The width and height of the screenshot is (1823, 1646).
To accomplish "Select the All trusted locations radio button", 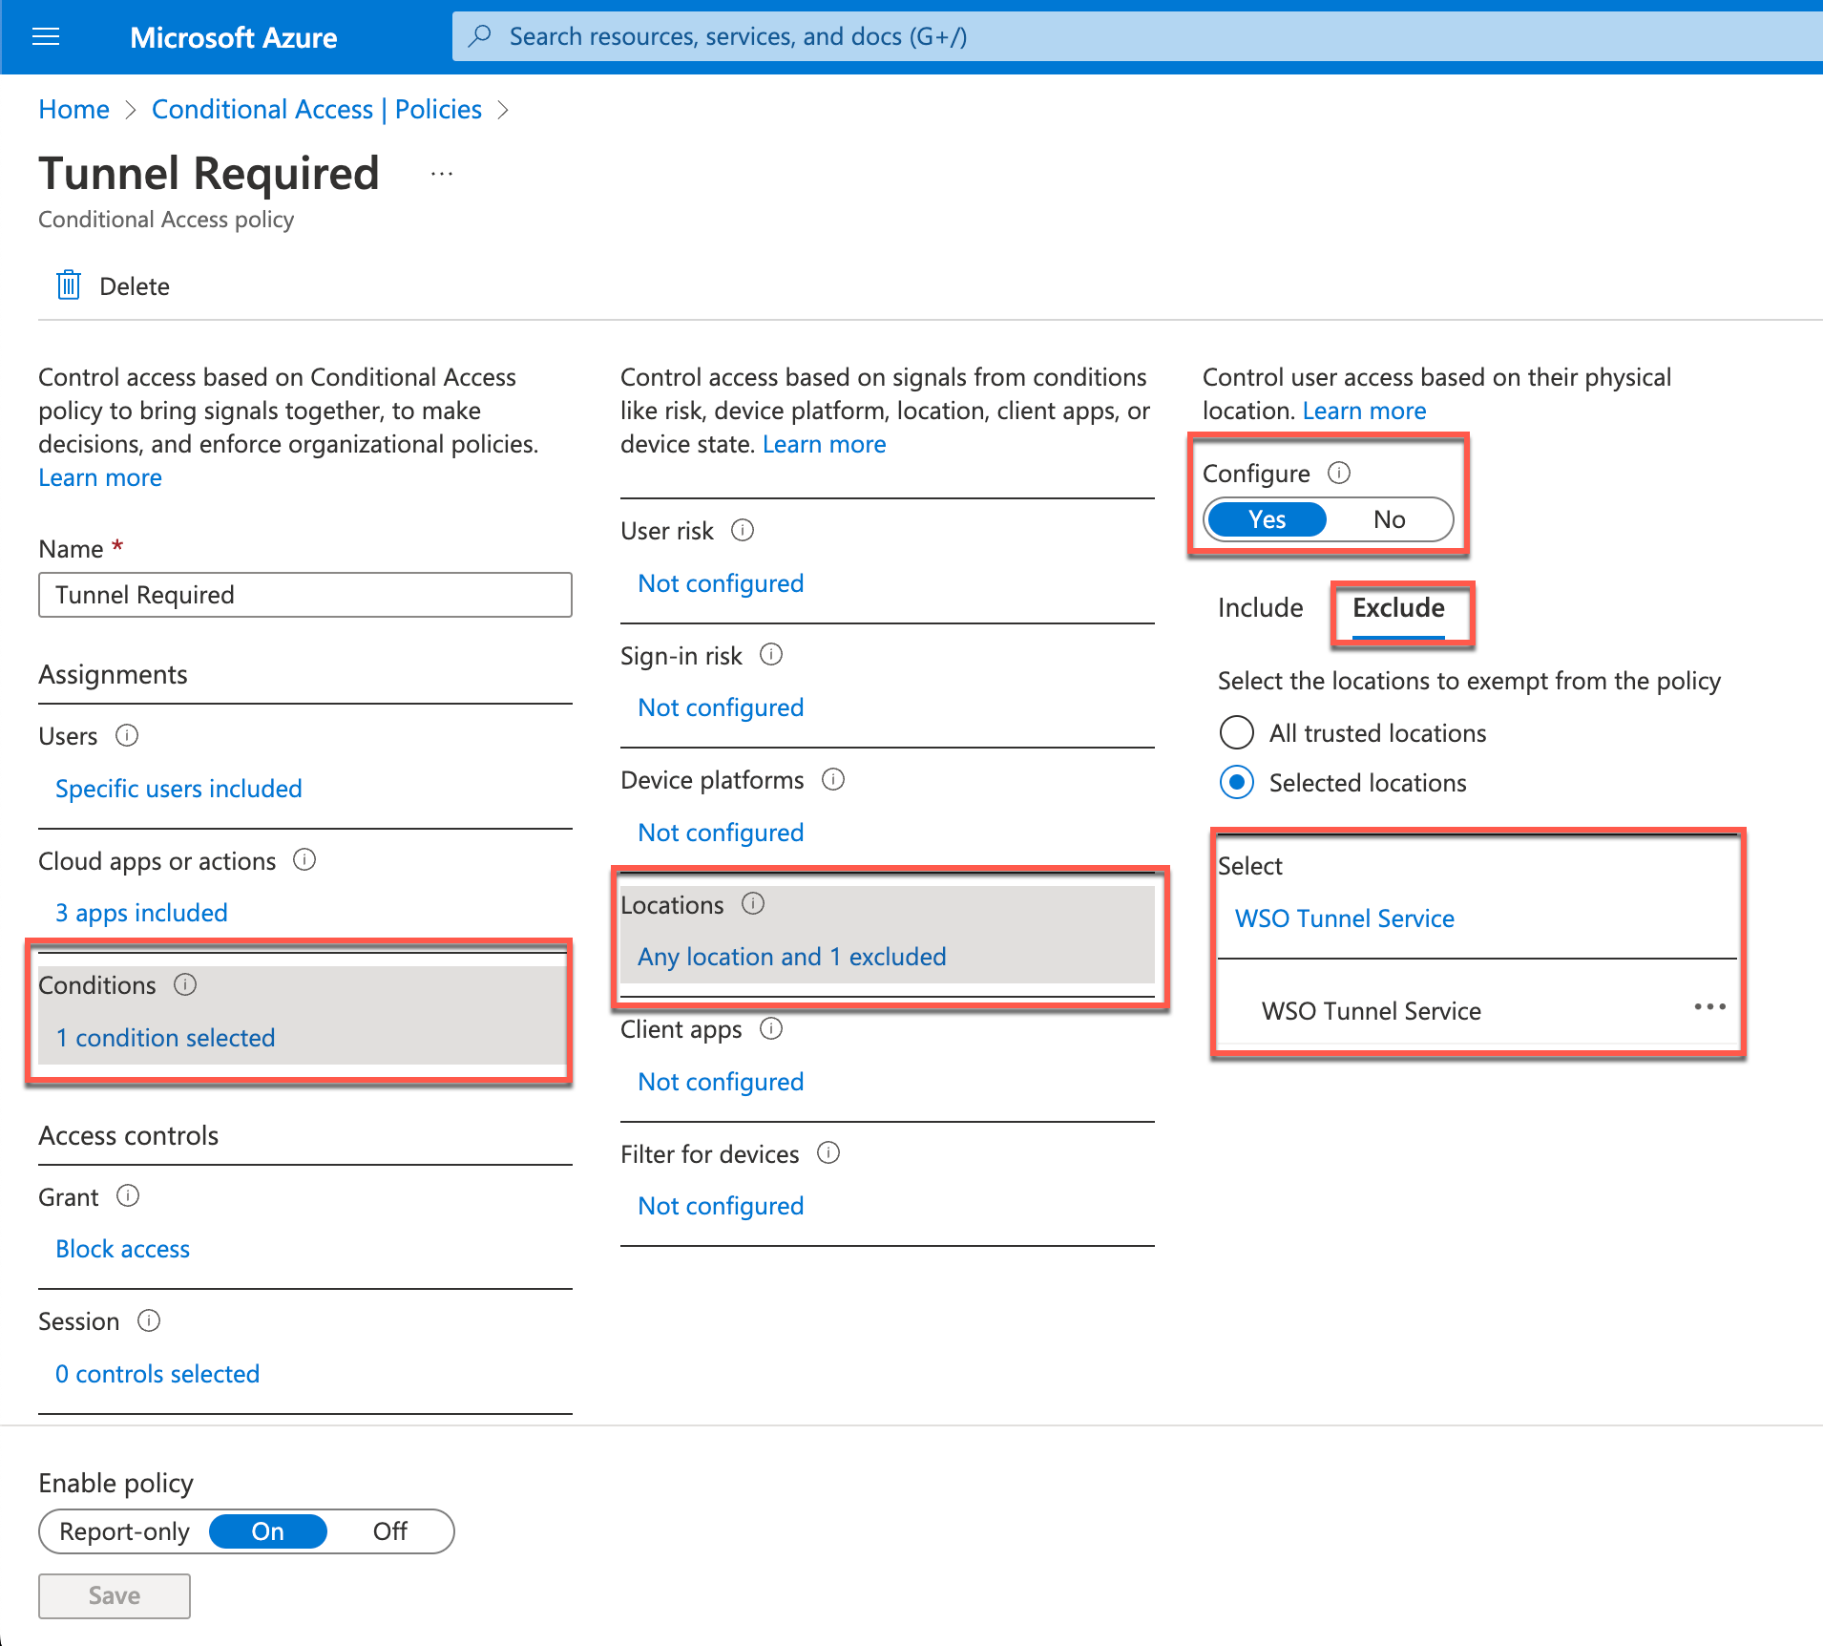I will pyautogui.click(x=1236, y=732).
